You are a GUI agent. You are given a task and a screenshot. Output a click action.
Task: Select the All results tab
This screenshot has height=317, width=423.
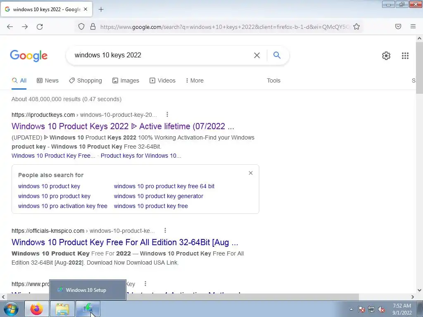point(19,80)
